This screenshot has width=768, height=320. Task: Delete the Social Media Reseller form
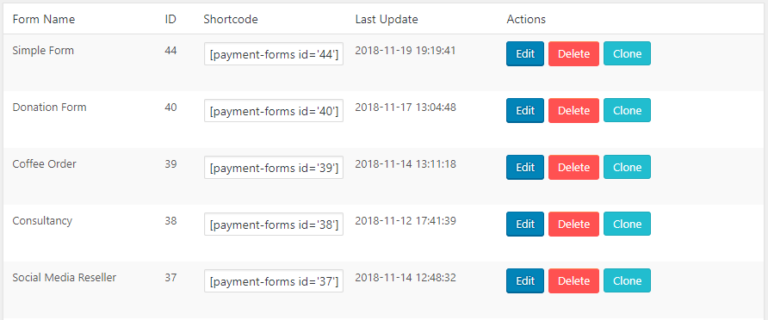coord(573,280)
